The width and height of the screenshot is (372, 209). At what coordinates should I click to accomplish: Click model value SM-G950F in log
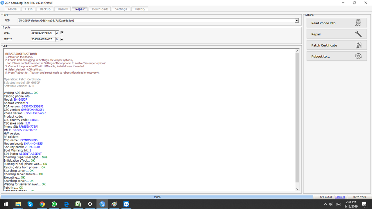[20, 100]
